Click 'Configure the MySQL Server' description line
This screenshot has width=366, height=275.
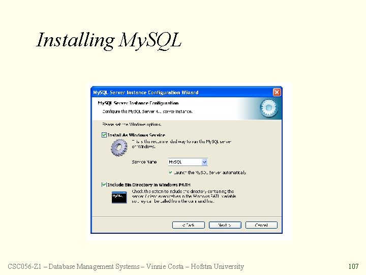tap(147, 112)
